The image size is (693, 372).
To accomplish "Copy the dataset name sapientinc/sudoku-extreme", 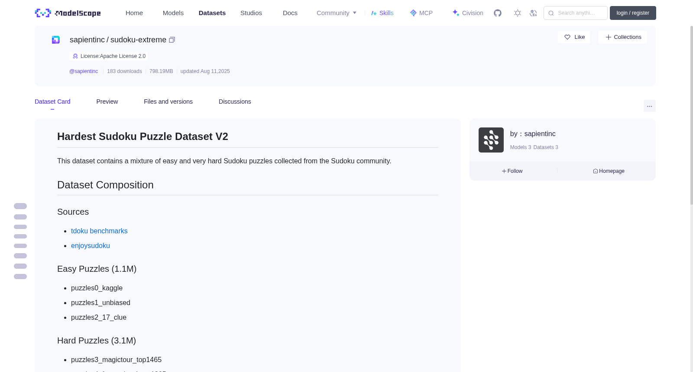I will [x=172, y=40].
